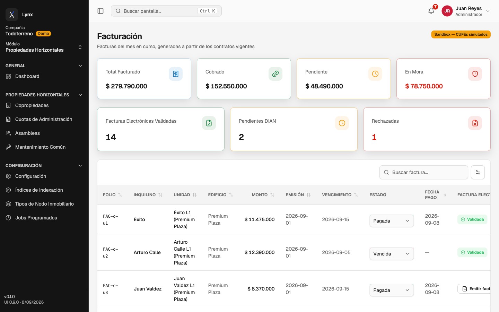Navigate to Asambleas
This screenshot has height=312, width=499.
[44, 133]
